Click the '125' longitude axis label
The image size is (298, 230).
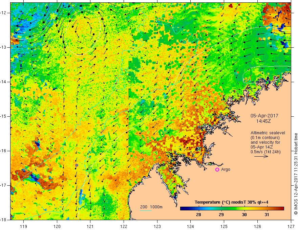(224, 226)
